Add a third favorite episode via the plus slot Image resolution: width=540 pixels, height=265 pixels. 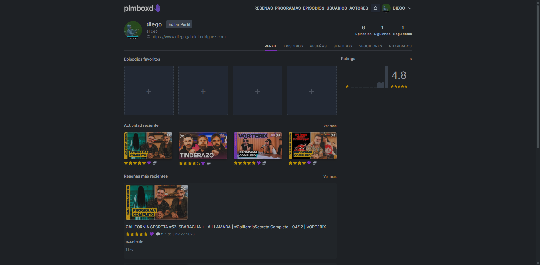click(x=257, y=90)
